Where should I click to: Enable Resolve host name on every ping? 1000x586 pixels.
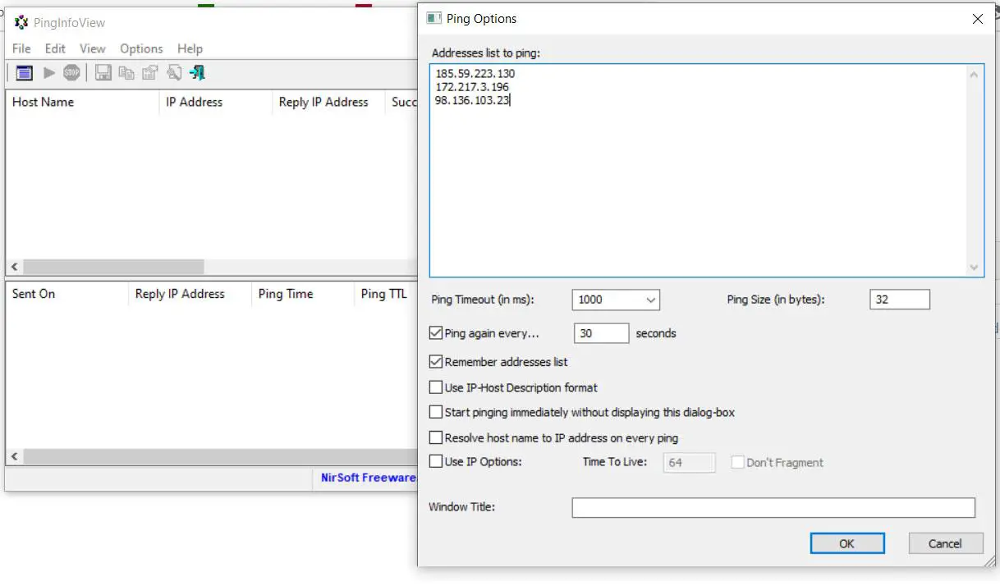click(436, 437)
